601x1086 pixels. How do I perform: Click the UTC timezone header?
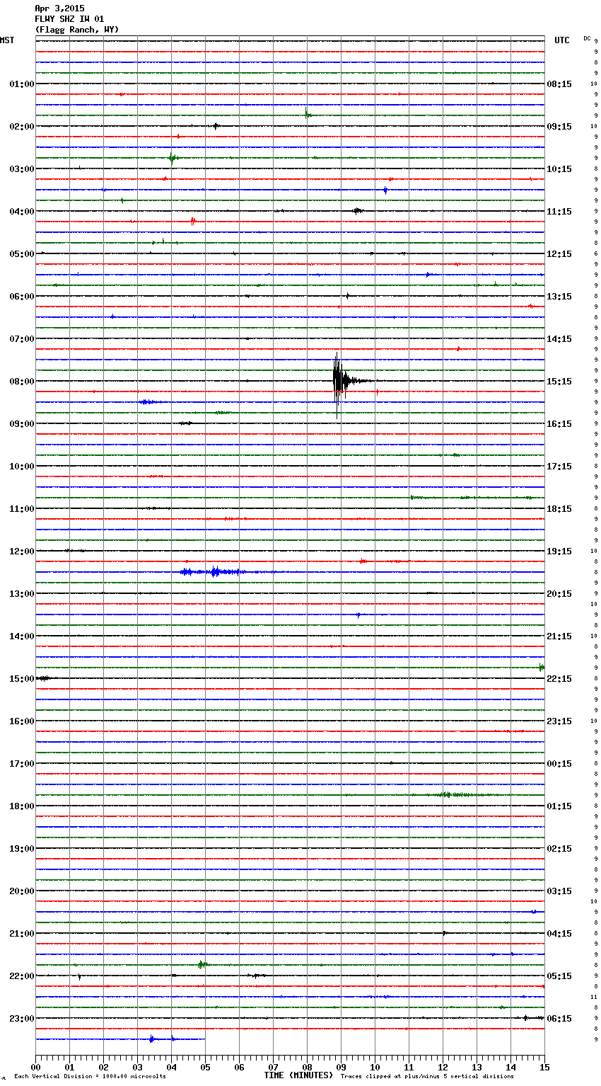click(561, 40)
